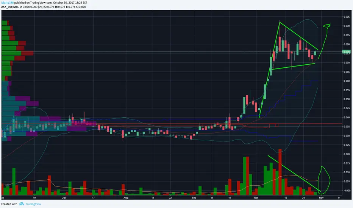The height and width of the screenshot is (208, 353).
Task: Click the 0.010 price axis label
Action: (x=347, y=172)
